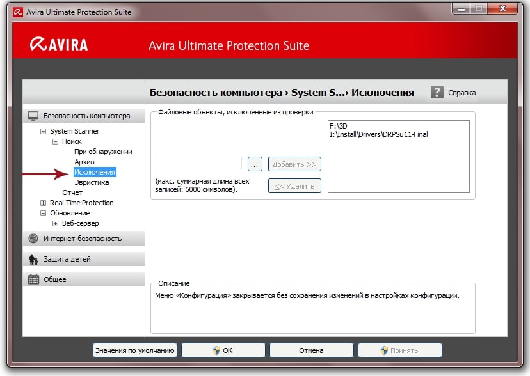Open Эвристика settings
The image size is (530, 376).
92,182
